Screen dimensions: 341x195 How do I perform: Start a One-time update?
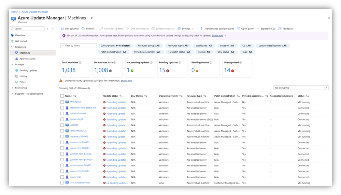(138, 29)
